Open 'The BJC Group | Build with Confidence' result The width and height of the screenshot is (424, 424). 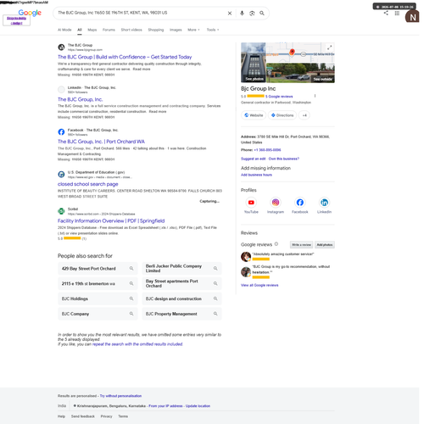point(125,57)
